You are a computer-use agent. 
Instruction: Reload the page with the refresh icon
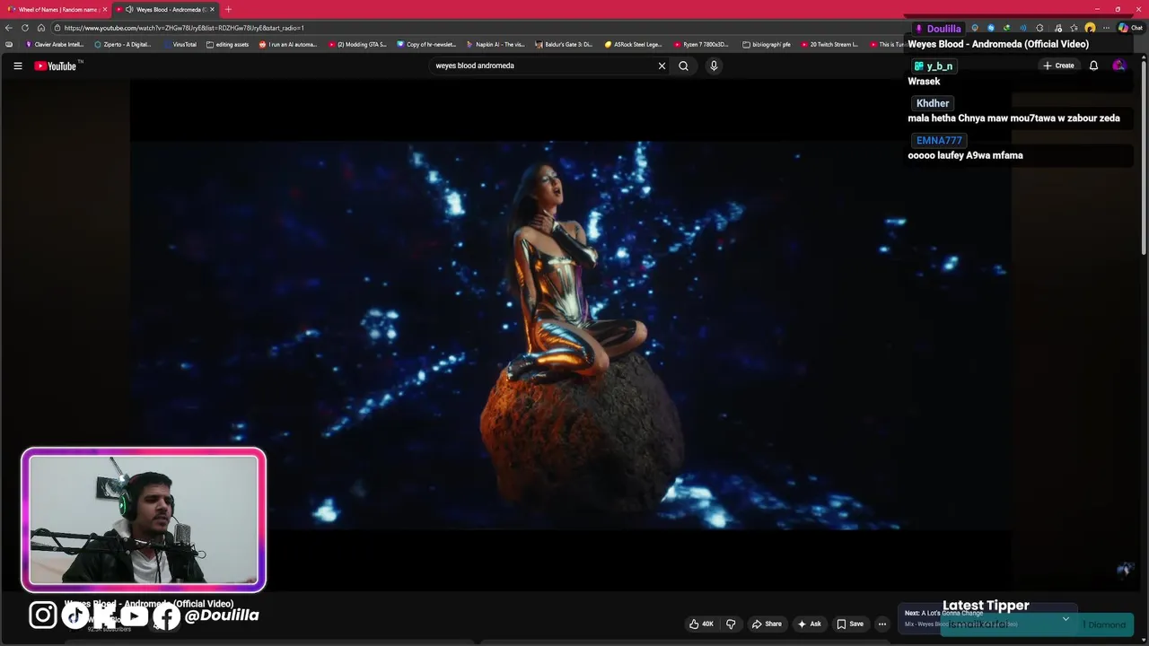[x=25, y=28]
